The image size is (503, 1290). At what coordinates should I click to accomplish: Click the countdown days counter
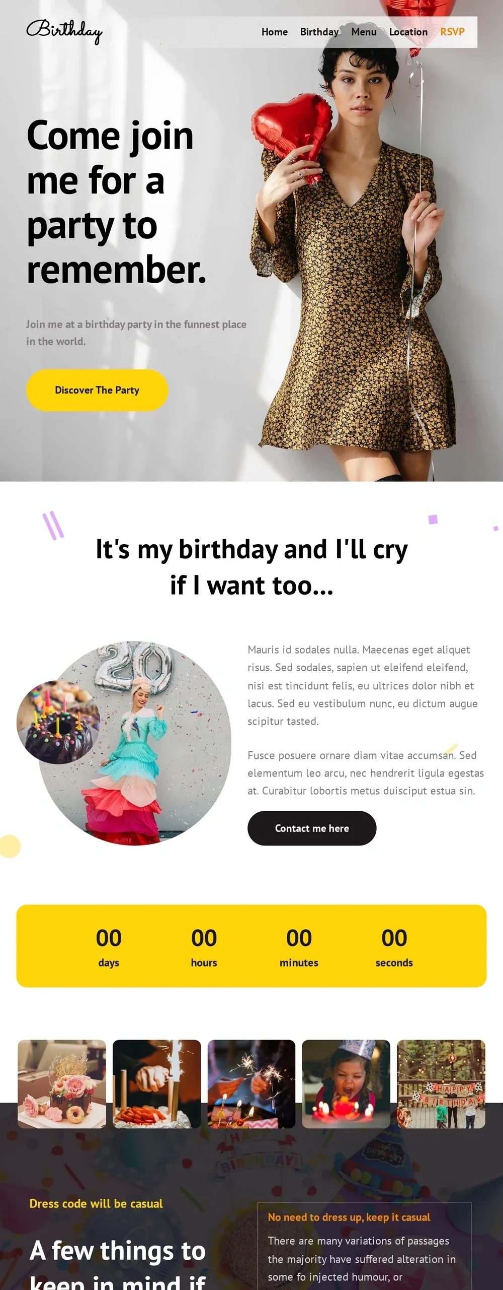[x=109, y=947]
